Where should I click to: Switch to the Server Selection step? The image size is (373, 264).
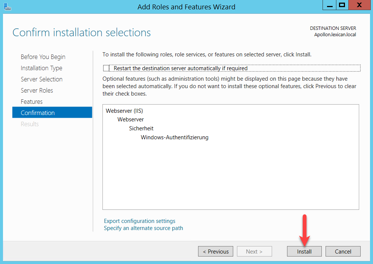pos(41,79)
